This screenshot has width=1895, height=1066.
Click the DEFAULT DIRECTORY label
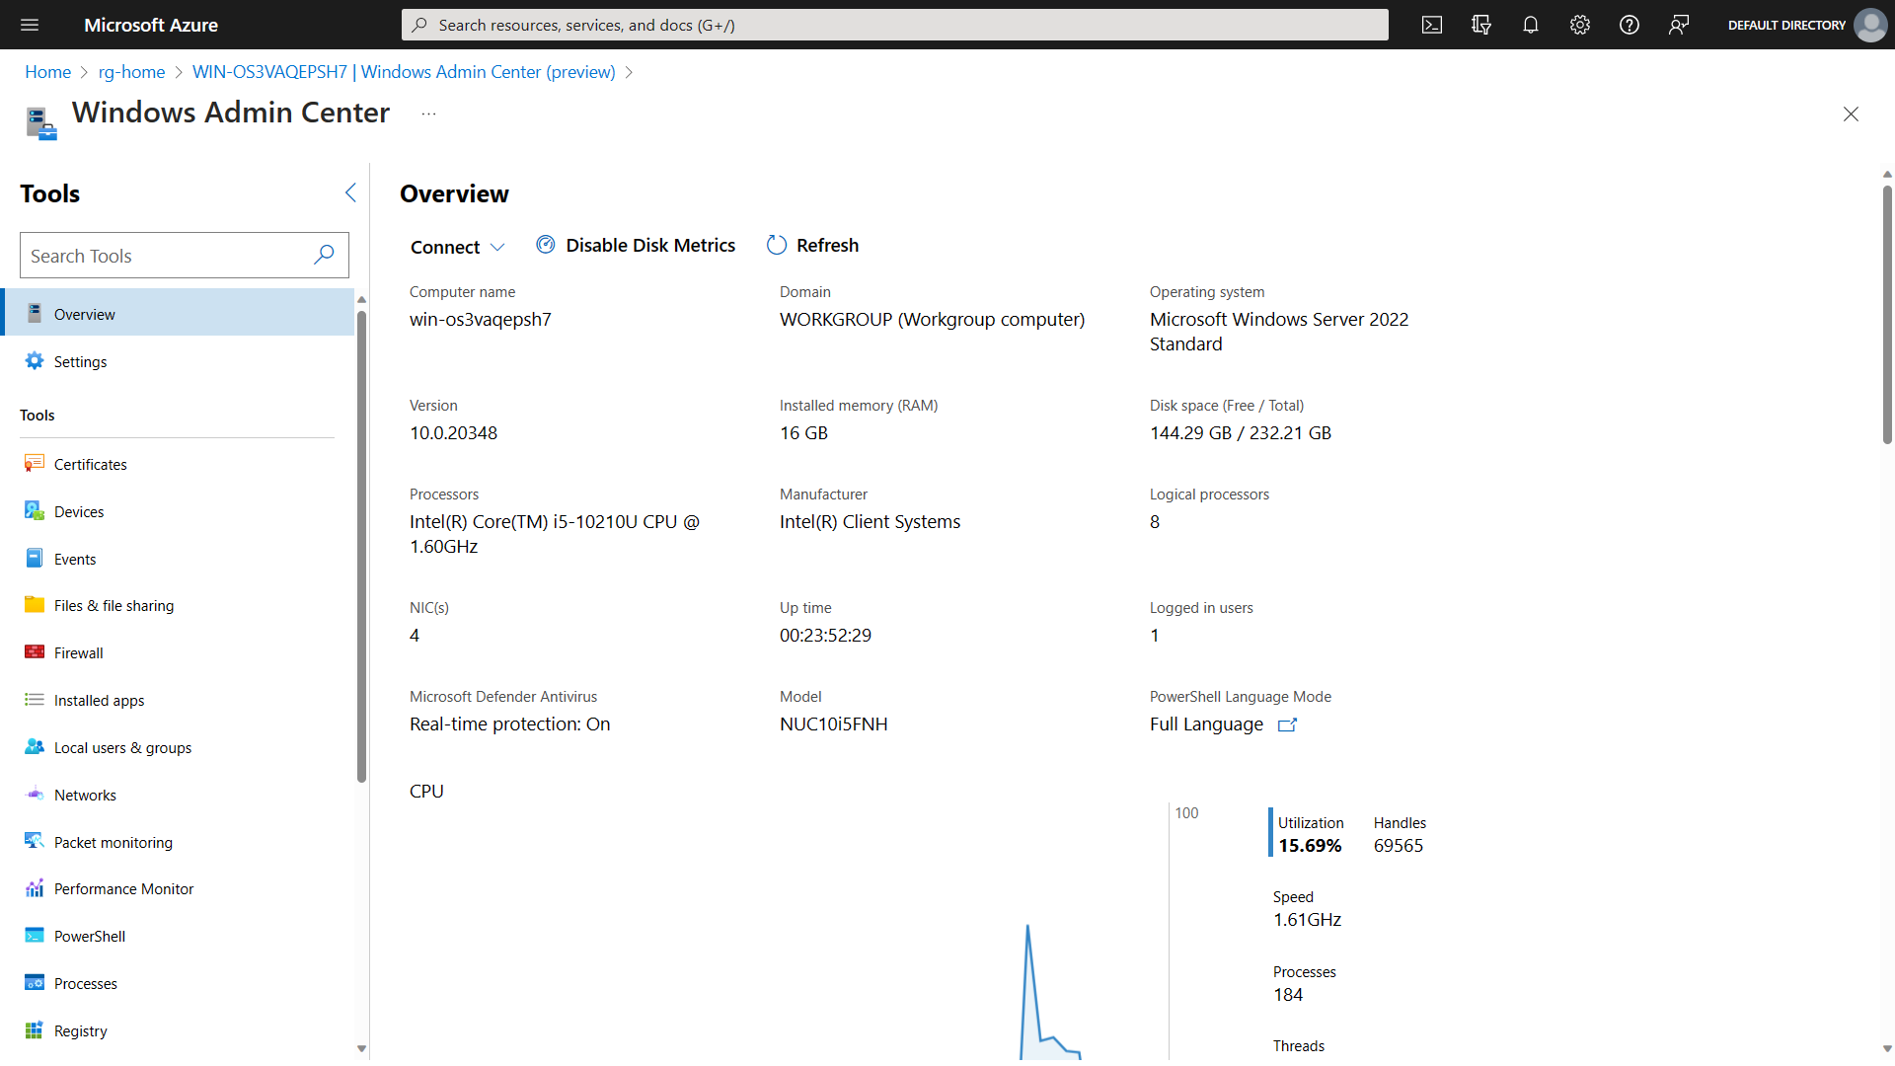(1786, 25)
